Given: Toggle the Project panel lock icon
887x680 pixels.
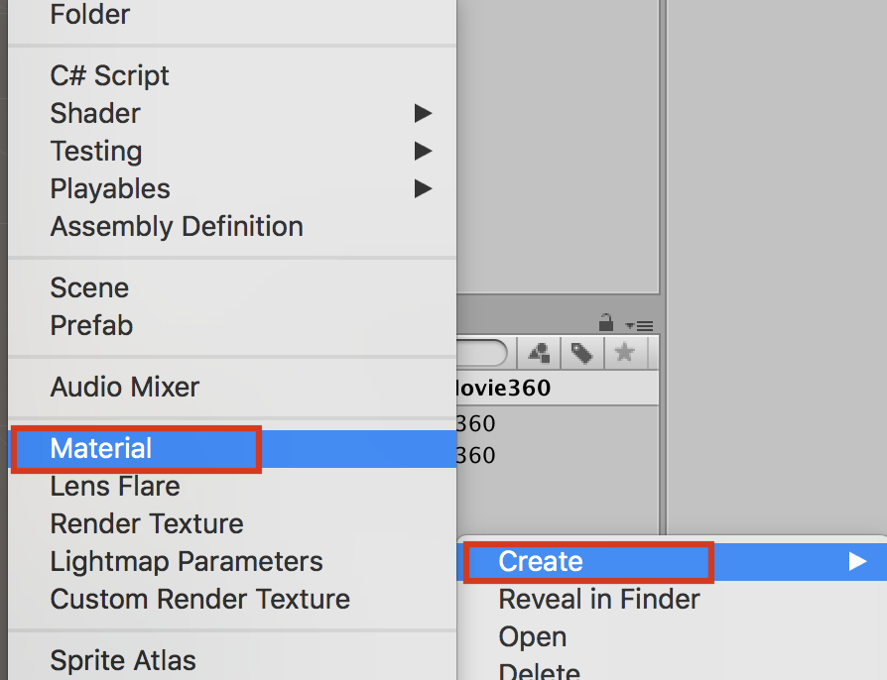Looking at the screenshot, I should point(605,323).
